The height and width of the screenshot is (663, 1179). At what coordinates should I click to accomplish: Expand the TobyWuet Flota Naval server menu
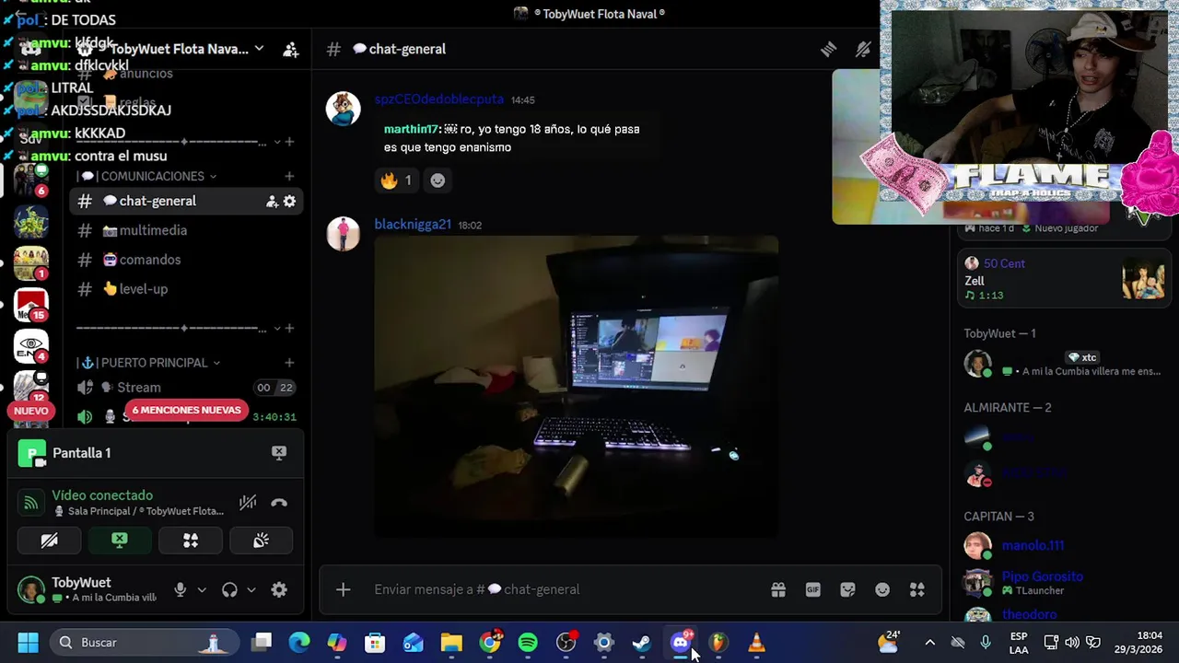(x=259, y=49)
